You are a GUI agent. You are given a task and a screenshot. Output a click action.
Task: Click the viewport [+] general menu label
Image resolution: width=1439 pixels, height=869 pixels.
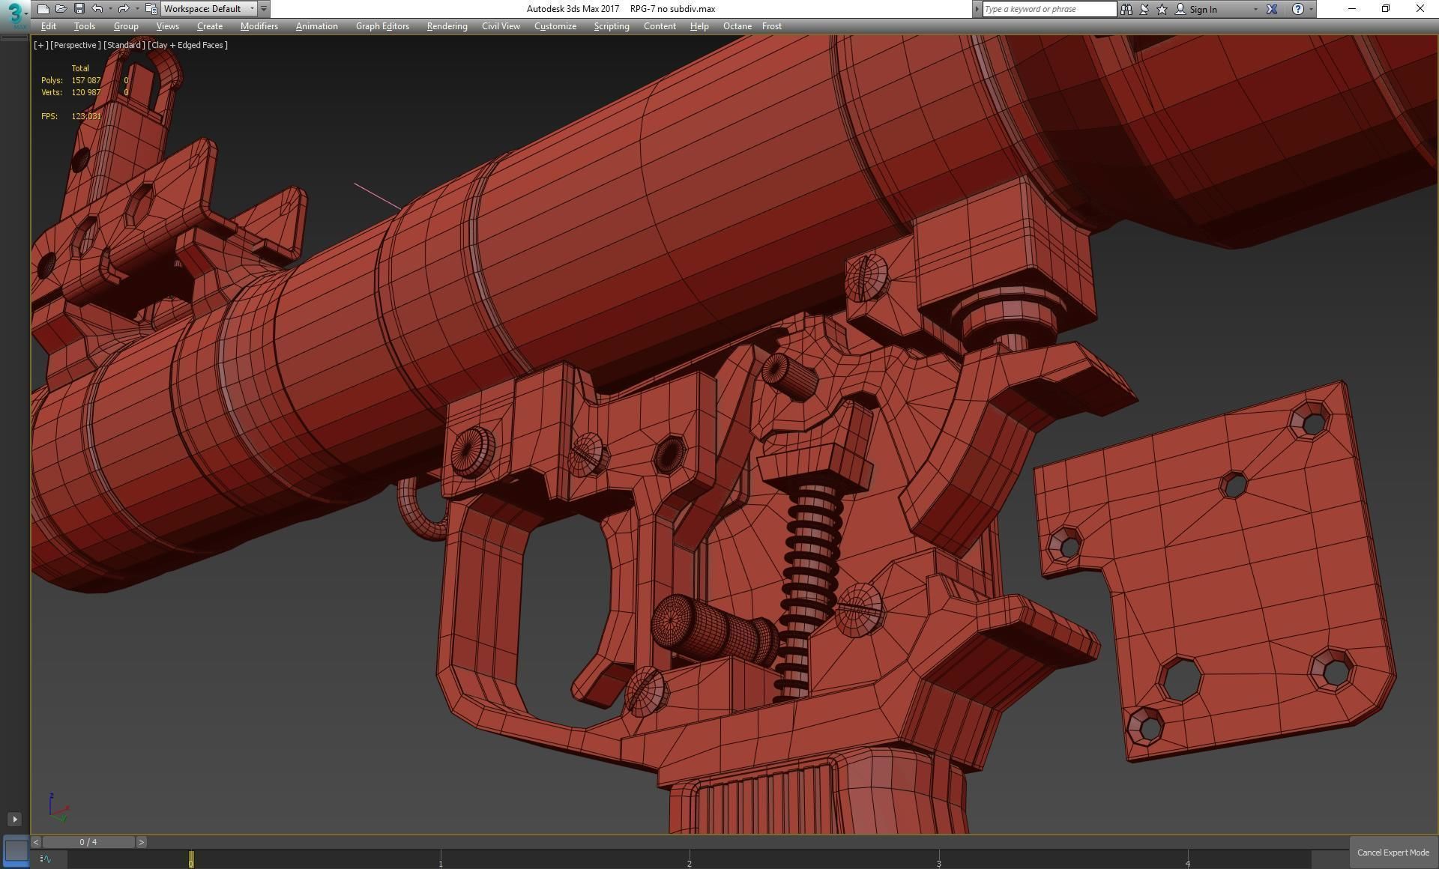coord(40,45)
